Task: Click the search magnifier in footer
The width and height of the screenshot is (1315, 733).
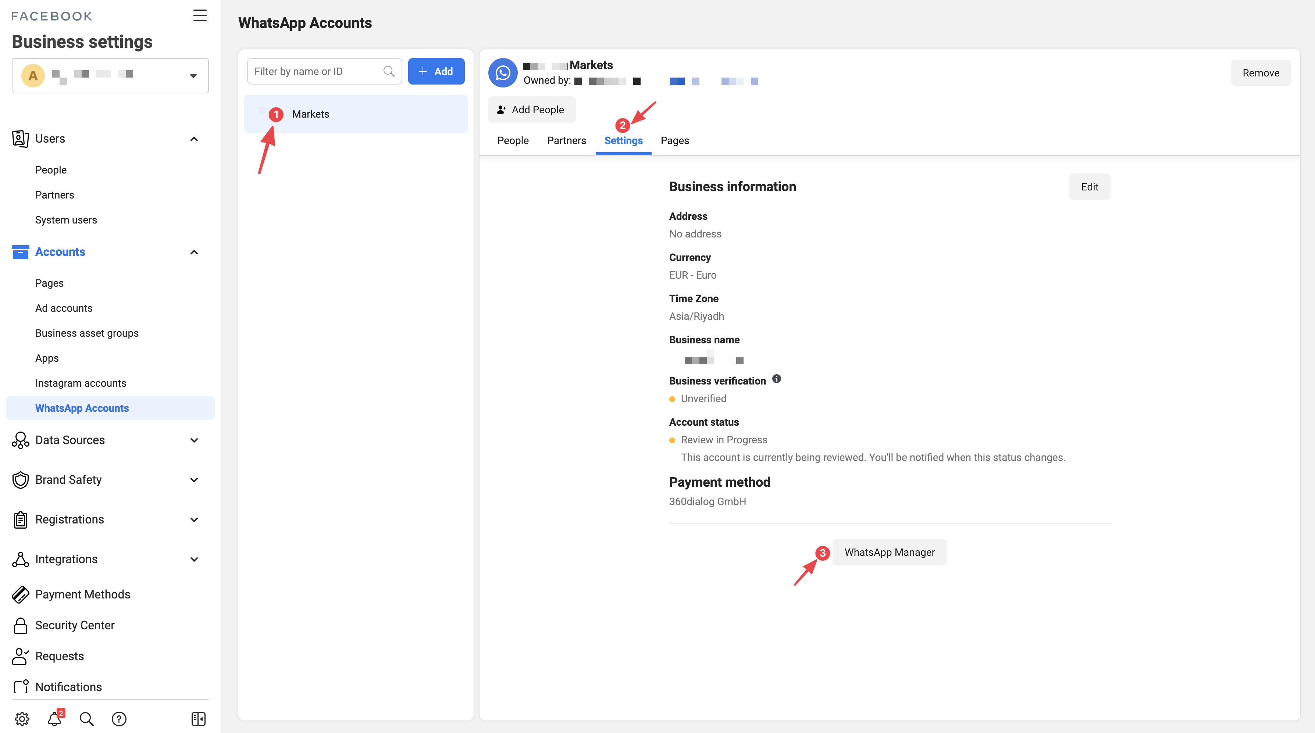Action: 87,719
